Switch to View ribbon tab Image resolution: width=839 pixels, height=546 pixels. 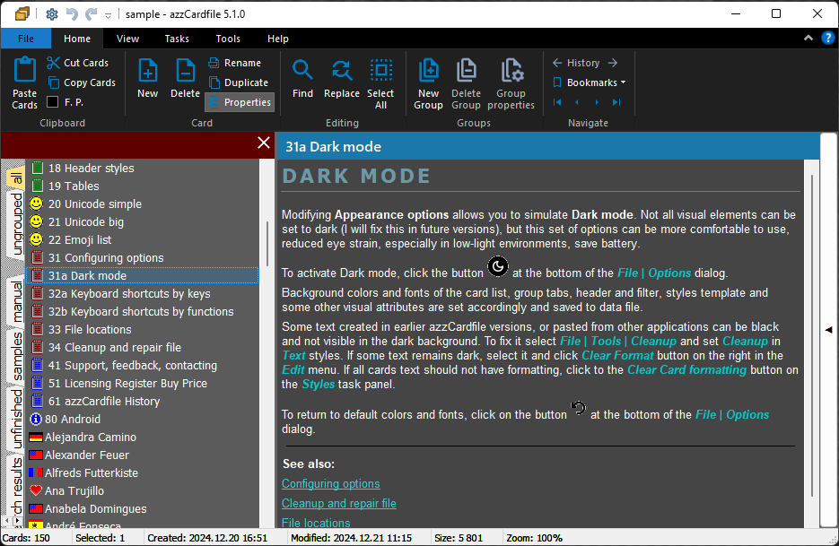pos(128,39)
